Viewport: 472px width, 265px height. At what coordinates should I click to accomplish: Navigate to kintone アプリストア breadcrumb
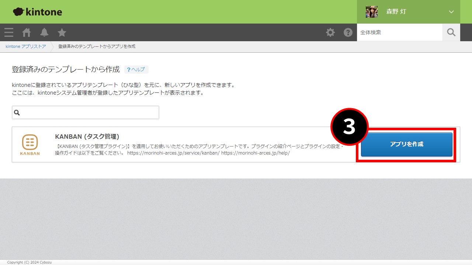pyautogui.click(x=26, y=46)
